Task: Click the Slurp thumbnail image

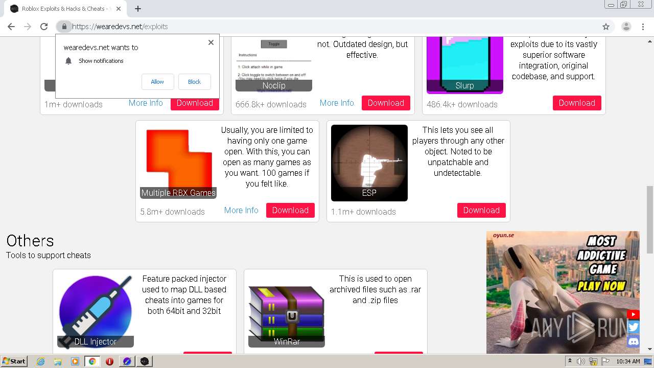Action: pos(465,65)
